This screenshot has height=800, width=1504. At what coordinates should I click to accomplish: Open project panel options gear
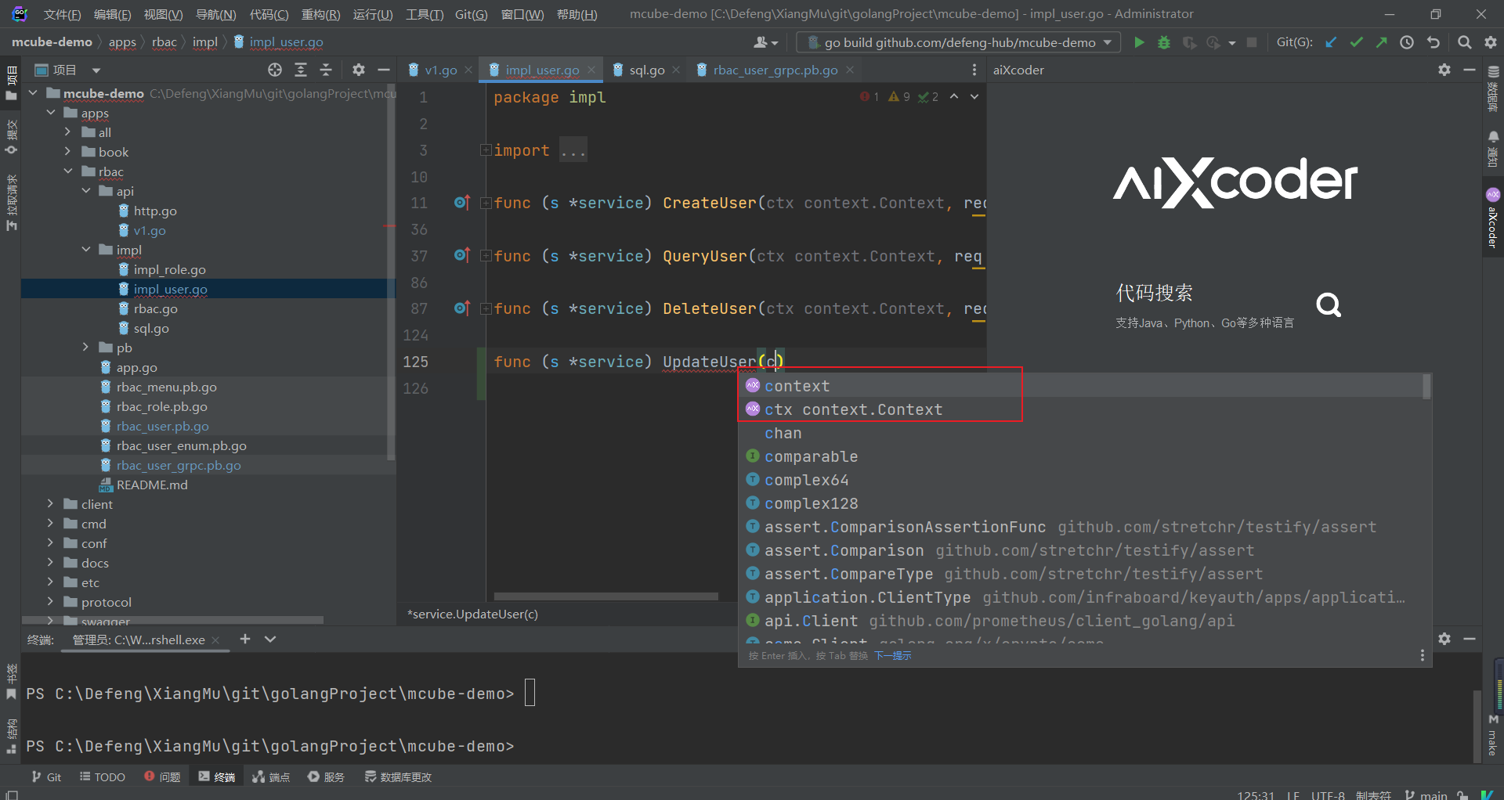point(359,70)
